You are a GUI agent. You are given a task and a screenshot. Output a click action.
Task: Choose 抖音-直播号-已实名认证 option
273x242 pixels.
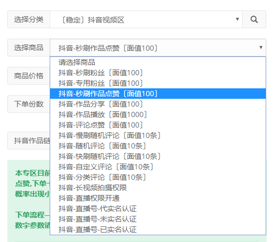[158, 229]
